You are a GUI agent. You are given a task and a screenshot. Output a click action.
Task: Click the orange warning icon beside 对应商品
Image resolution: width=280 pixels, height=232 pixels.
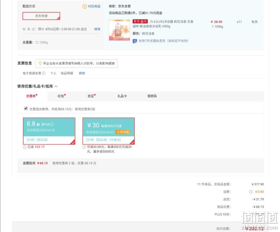tap(85, 6)
